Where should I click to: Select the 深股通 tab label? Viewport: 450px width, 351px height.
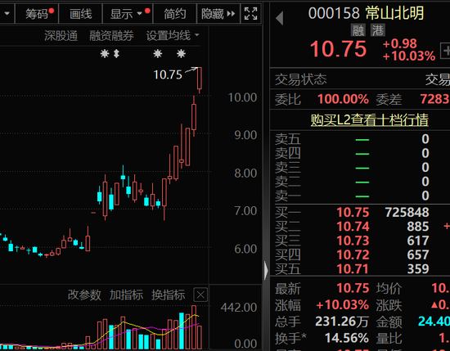[61, 36]
